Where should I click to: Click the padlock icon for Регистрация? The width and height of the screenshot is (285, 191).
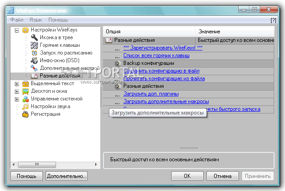[x=25, y=114]
